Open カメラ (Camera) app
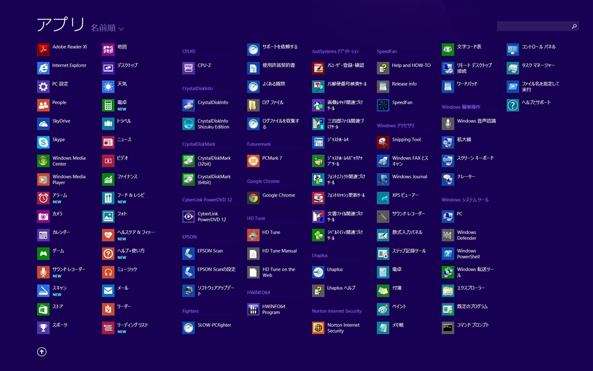 coord(50,217)
